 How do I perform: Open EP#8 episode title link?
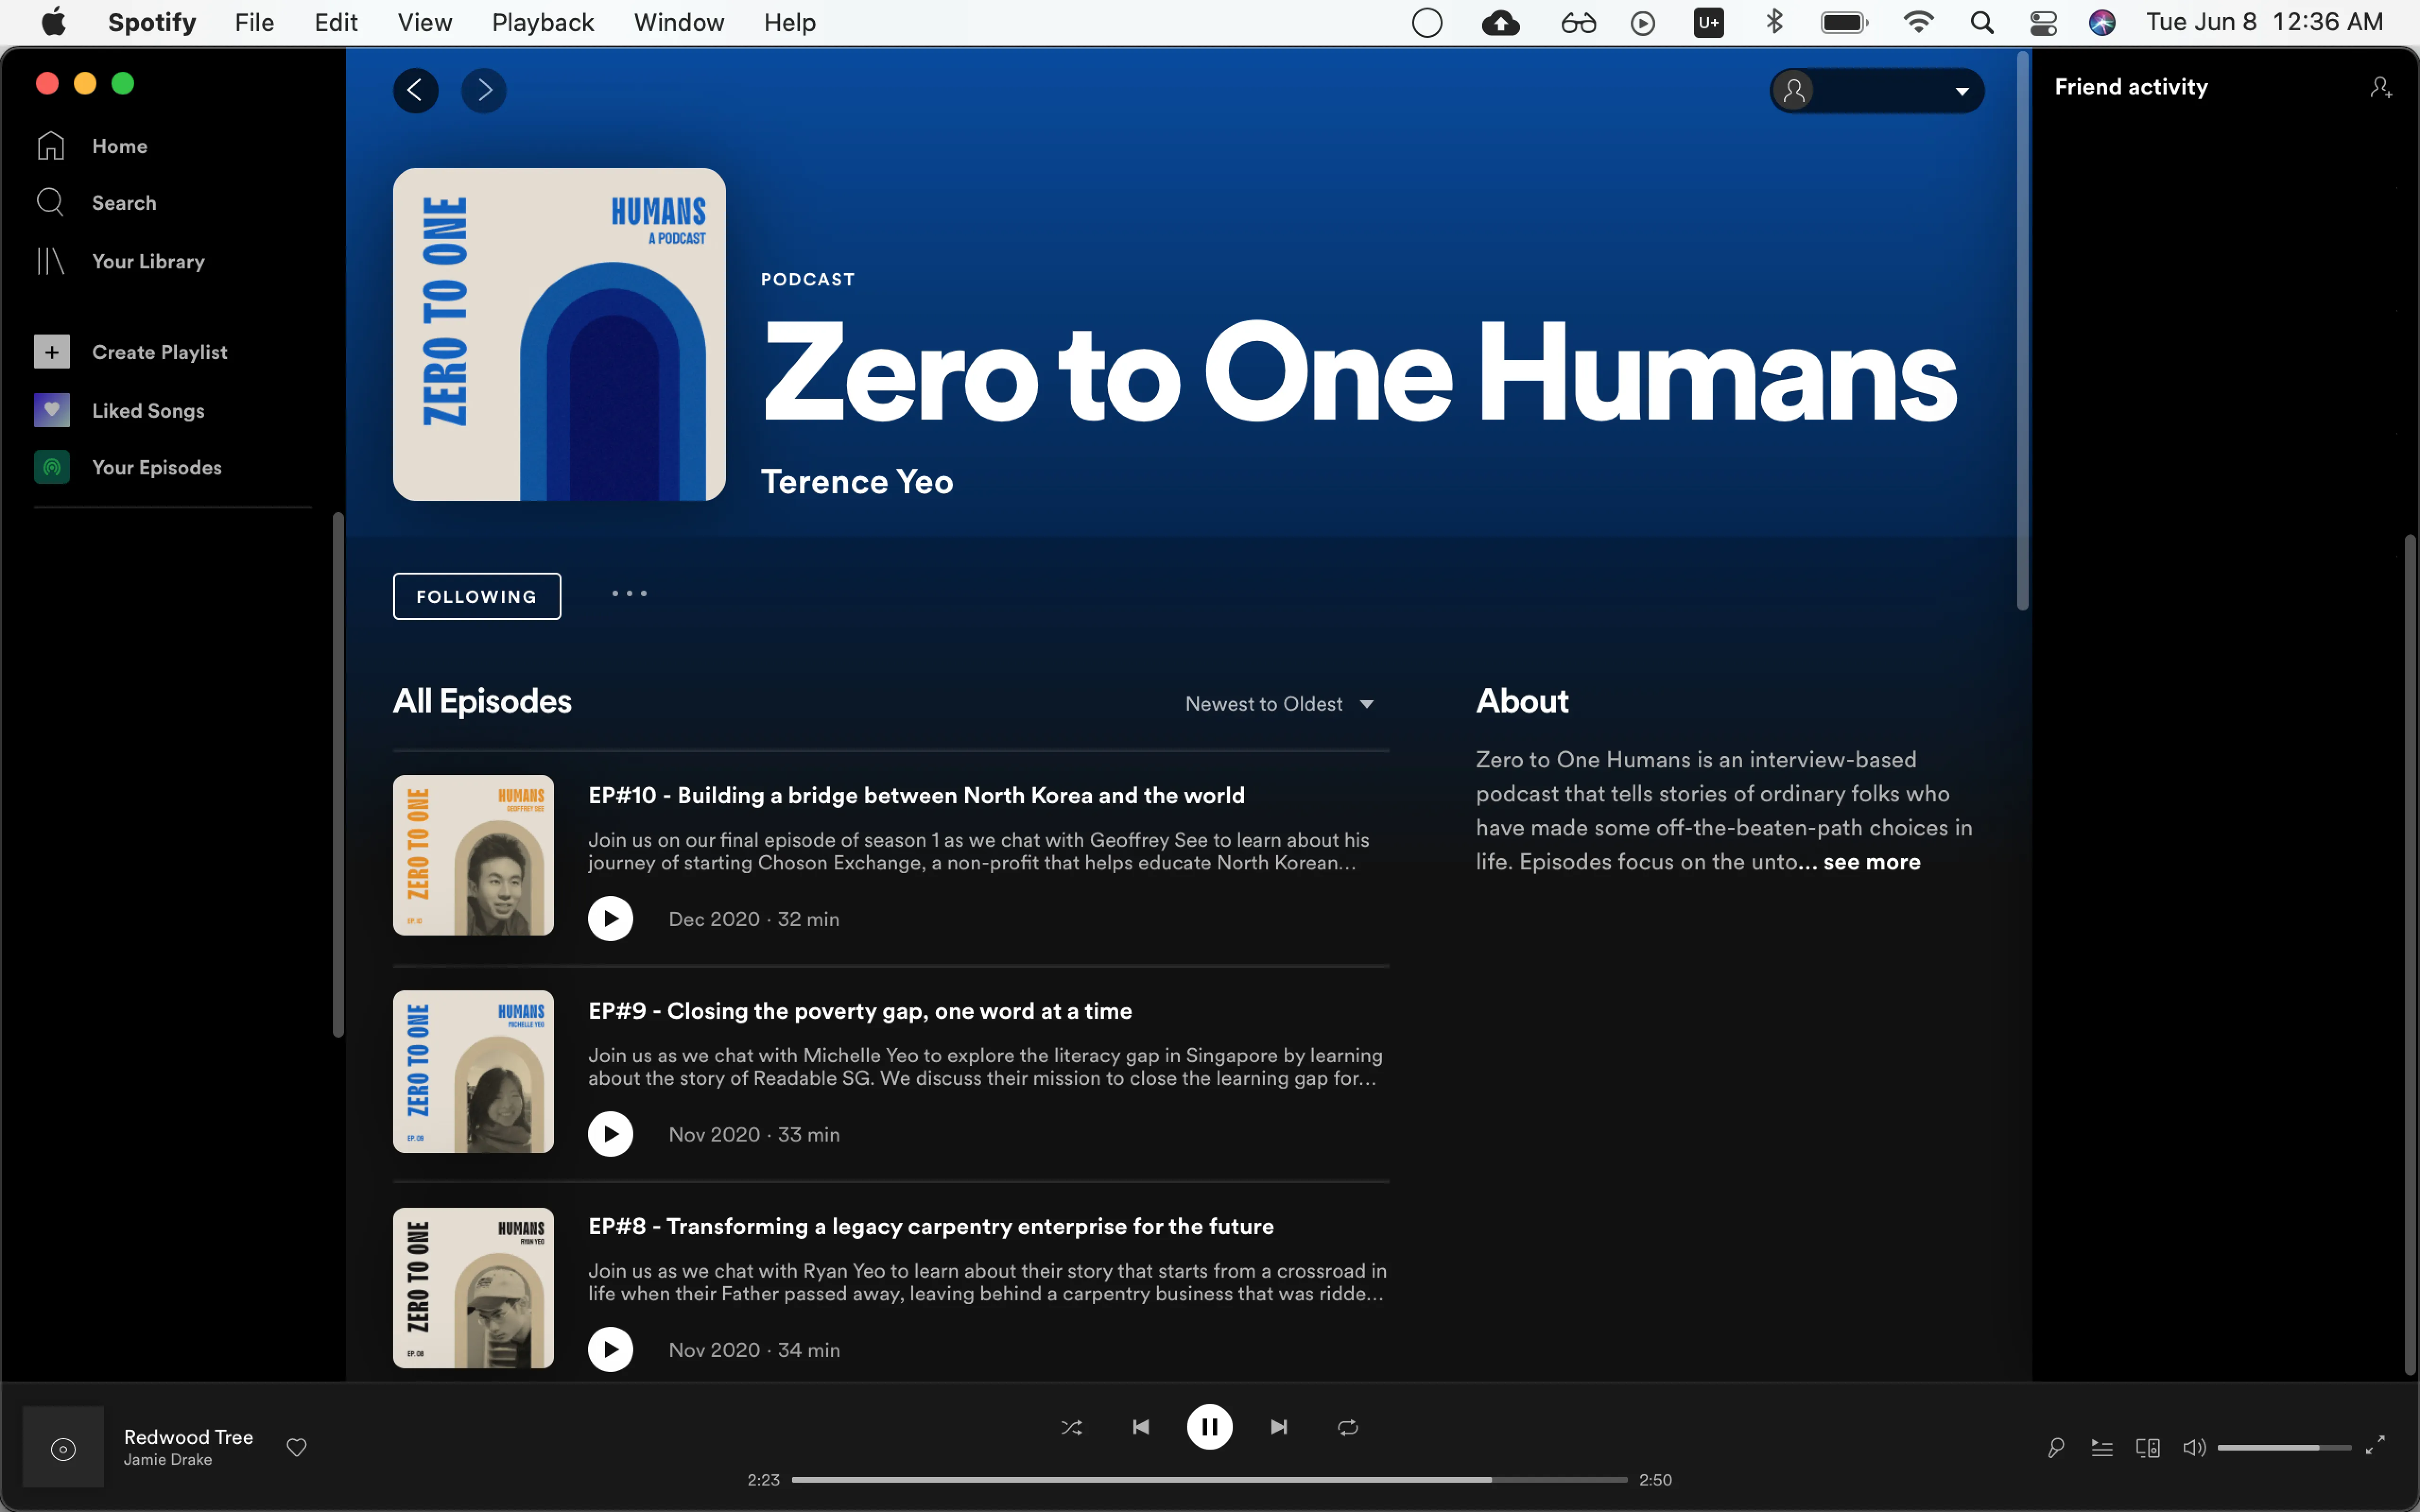pos(931,1226)
